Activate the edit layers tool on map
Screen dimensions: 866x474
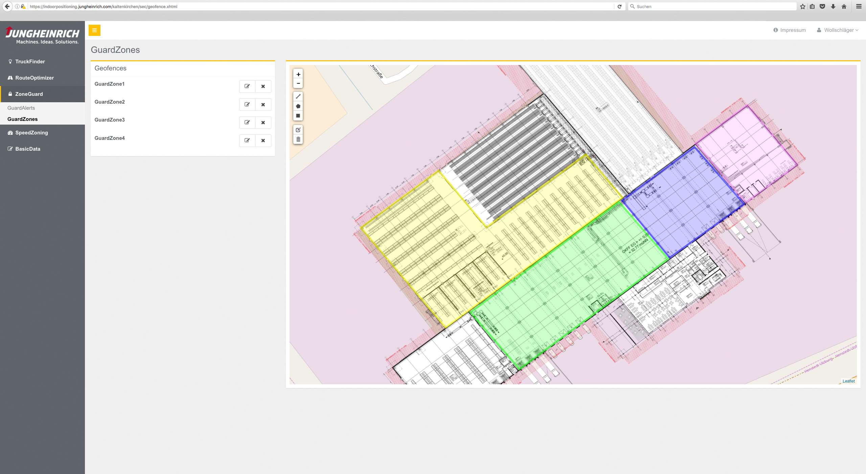click(298, 130)
